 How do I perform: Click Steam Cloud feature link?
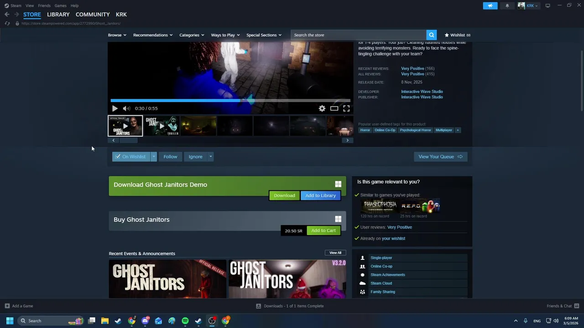[x=381, y=283]
